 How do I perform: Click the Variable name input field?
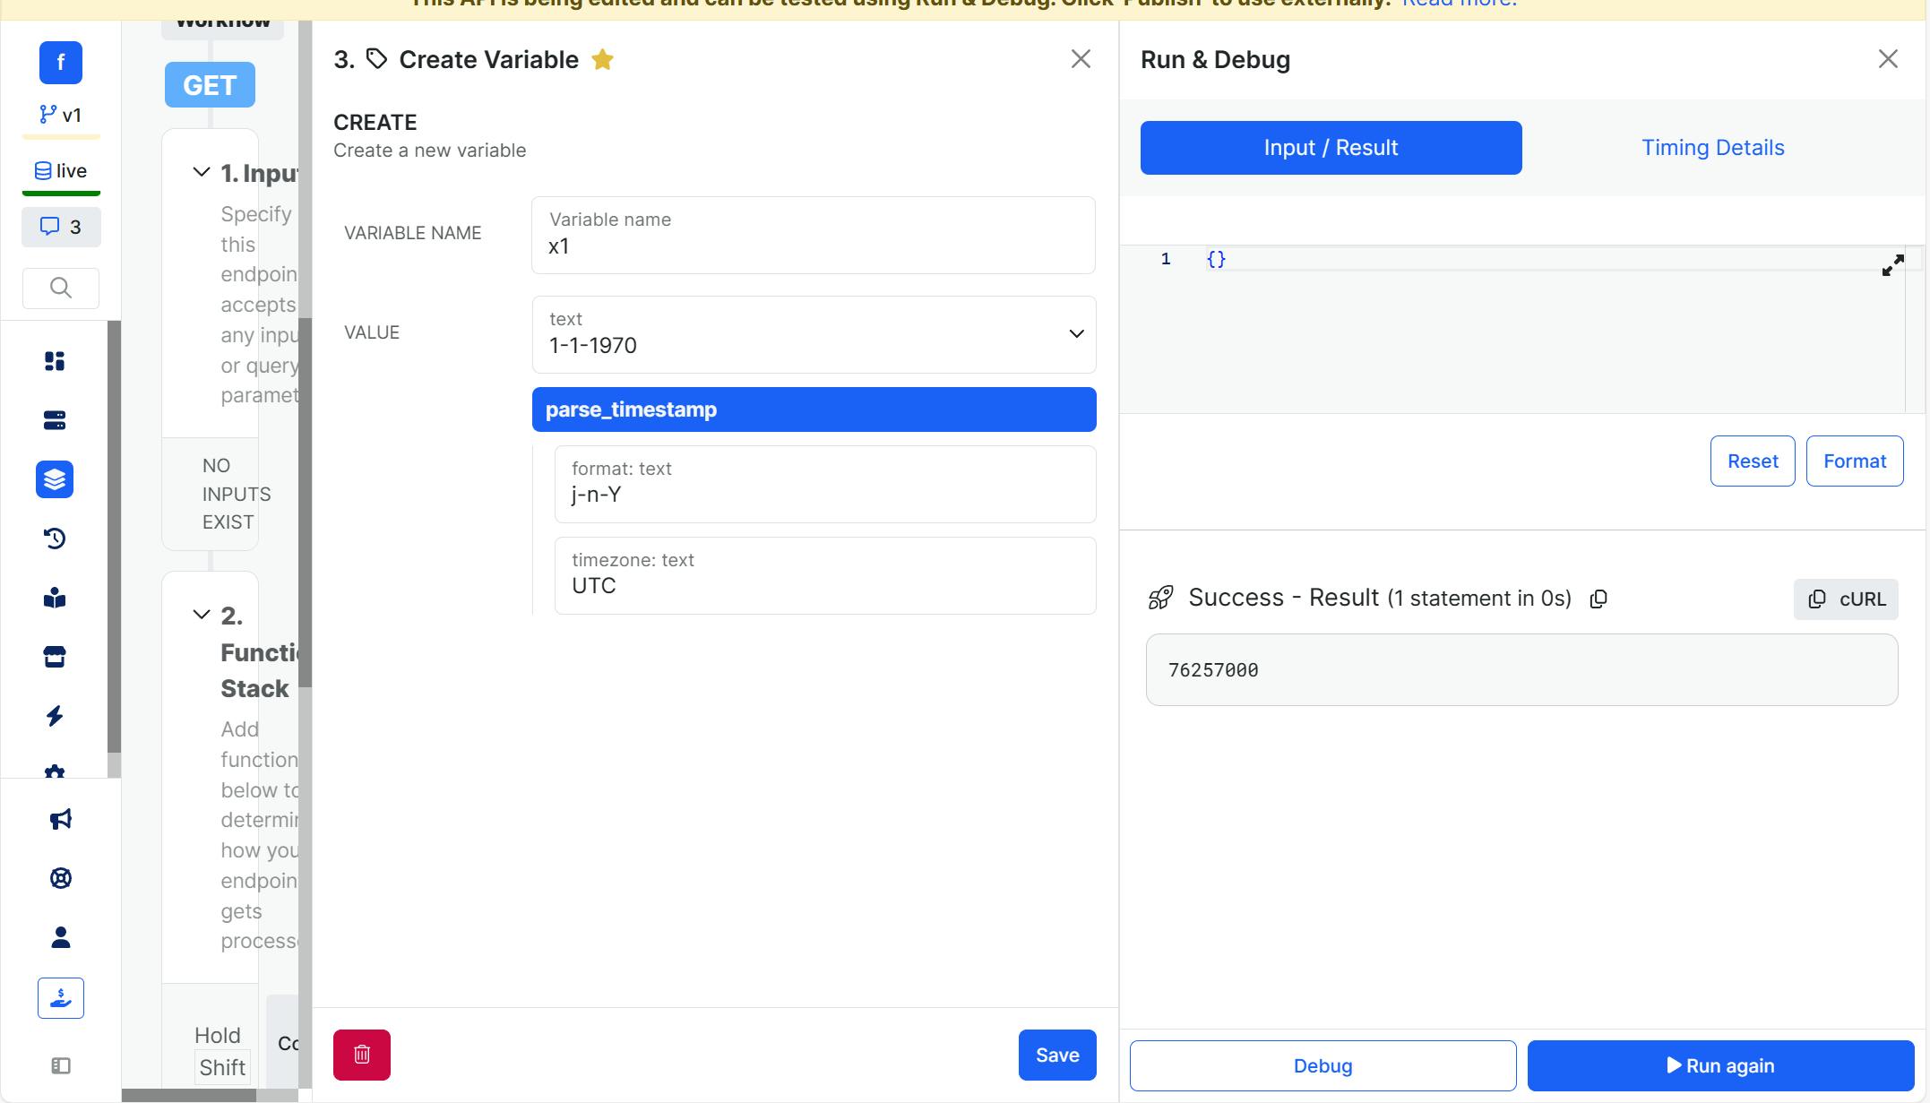[813, 246]
